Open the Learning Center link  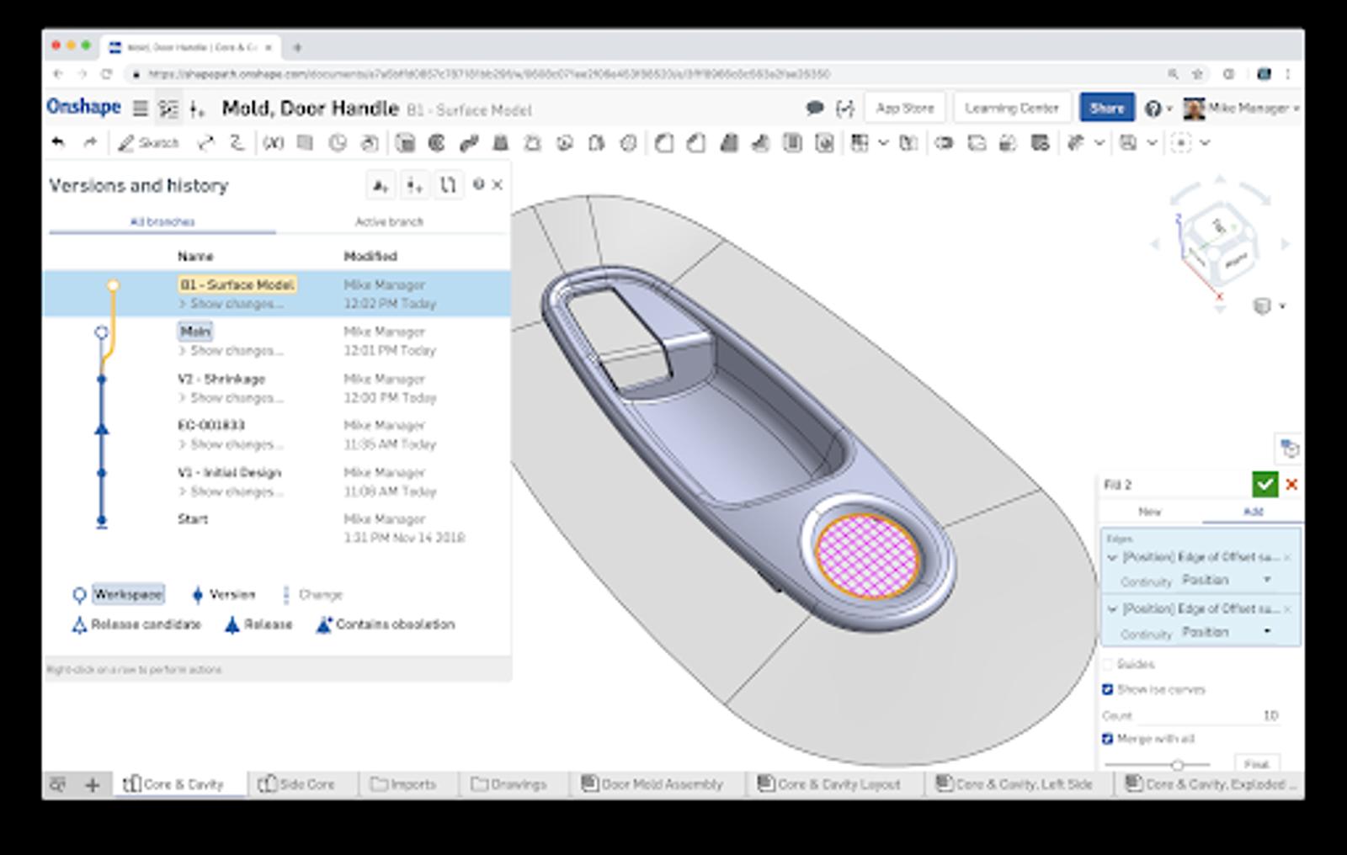tap(1011, 109)
